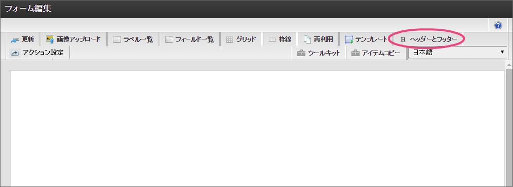
Task: Click the scrollbar up arrow
Action: [x=509, y=64]
